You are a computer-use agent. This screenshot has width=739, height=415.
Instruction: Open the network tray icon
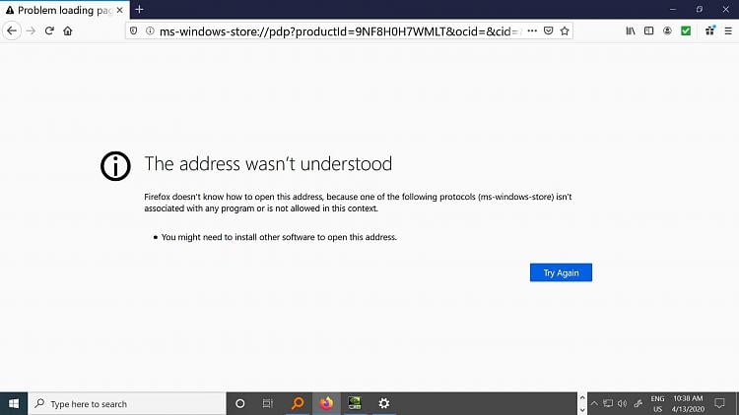608,404
